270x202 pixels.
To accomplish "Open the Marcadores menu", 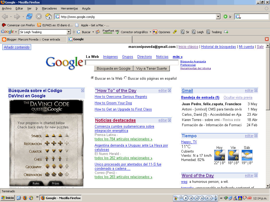I will (x=49, y=8).
